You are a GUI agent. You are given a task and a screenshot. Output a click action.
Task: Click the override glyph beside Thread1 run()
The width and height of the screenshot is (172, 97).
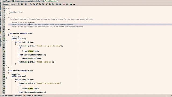4,39
